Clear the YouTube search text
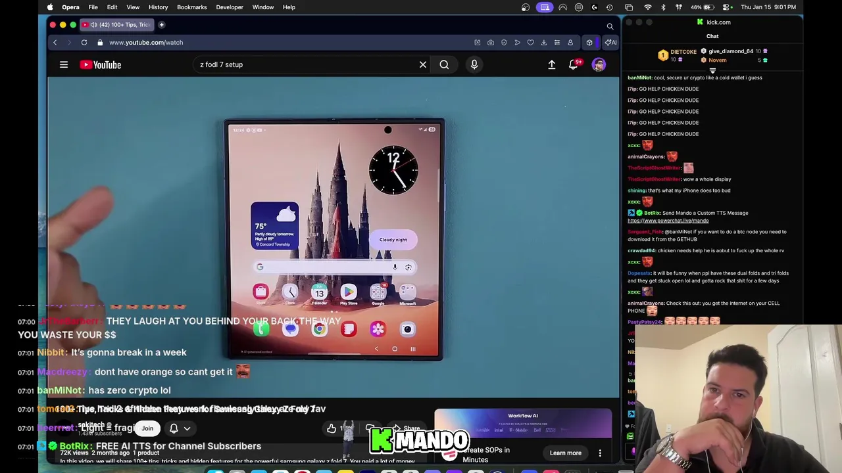Screen dimensions: 842x473 point(423,64)
